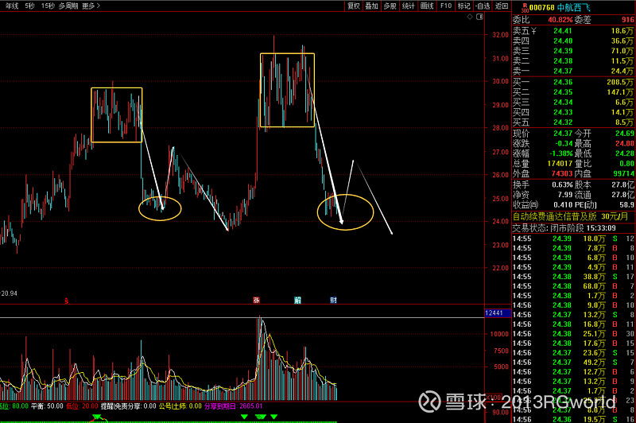636x423 pixels.
Task: Click the R300 badge beside stock code
Action: pos(525,7)
